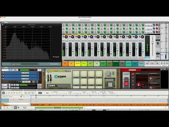
Task: Click the teal transport track block
Action: 5,101
